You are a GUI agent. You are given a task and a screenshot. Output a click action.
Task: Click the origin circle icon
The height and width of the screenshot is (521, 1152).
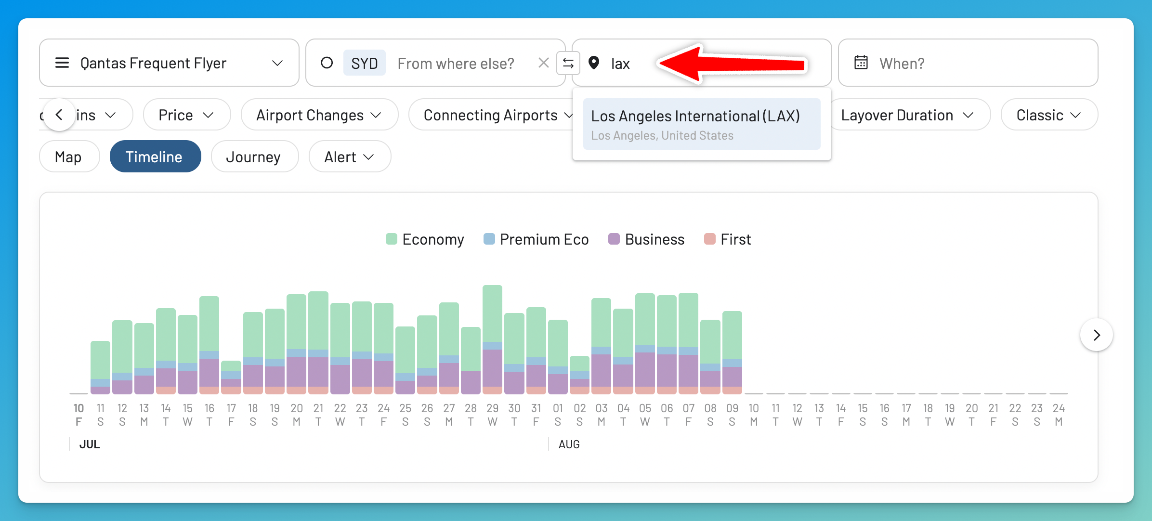(327, 63)
